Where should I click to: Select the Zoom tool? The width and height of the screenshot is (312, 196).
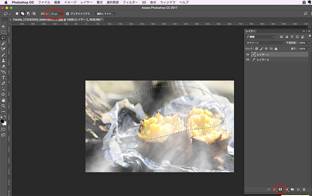tap(3, 106)
